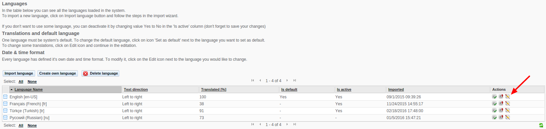Select All languages link above the table
Image resolution: width=546 pixels, height=129 pixels.
pyautogui.click(x=21, y=81)
